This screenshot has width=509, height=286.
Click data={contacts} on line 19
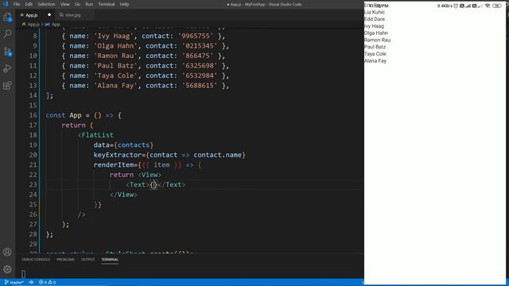[x=123, y=145]
